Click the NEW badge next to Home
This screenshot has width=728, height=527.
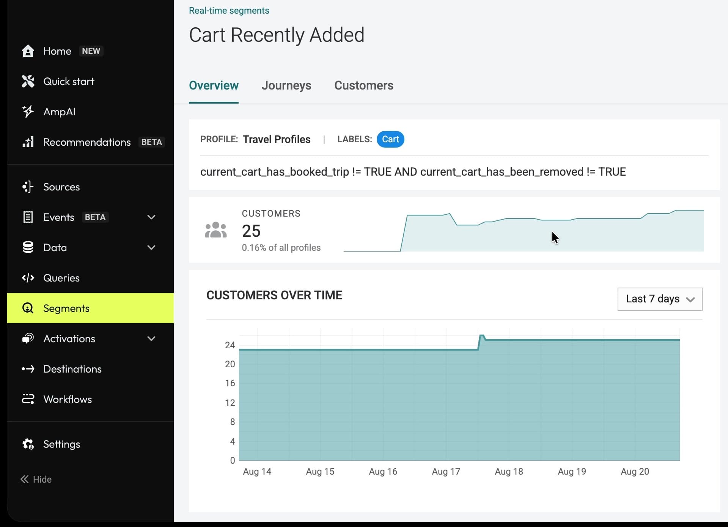(x=91, y=51)
